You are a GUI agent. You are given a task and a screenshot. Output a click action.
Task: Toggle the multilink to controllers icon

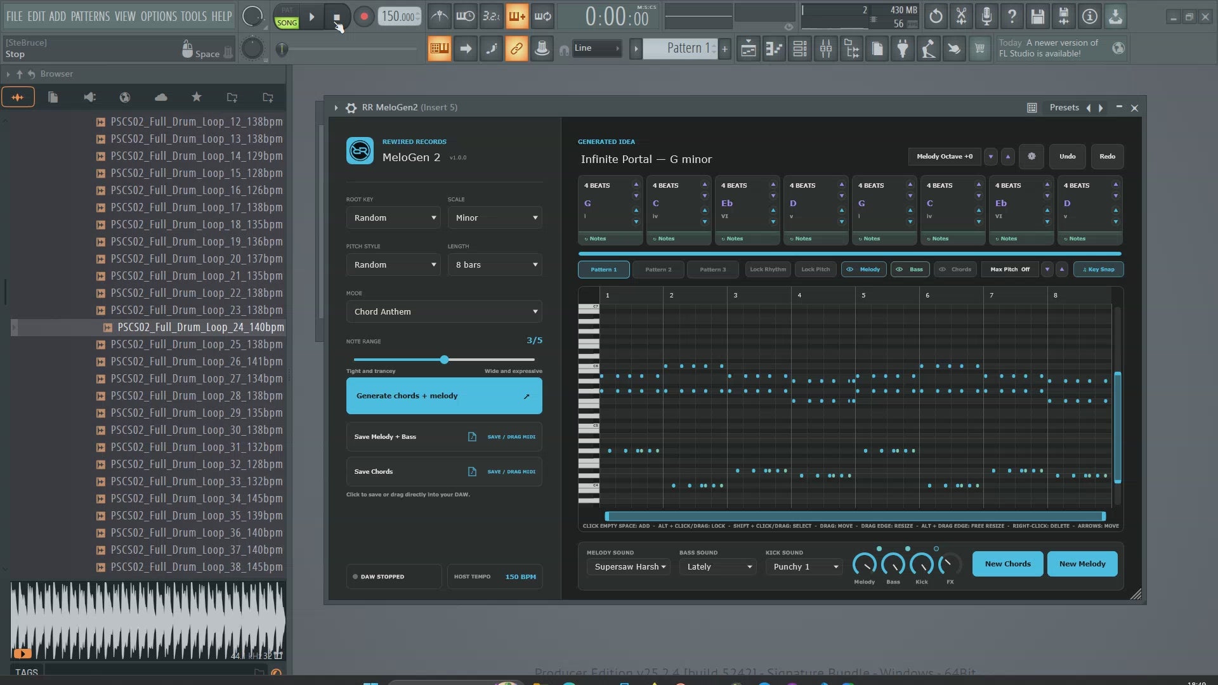point(516,49)
